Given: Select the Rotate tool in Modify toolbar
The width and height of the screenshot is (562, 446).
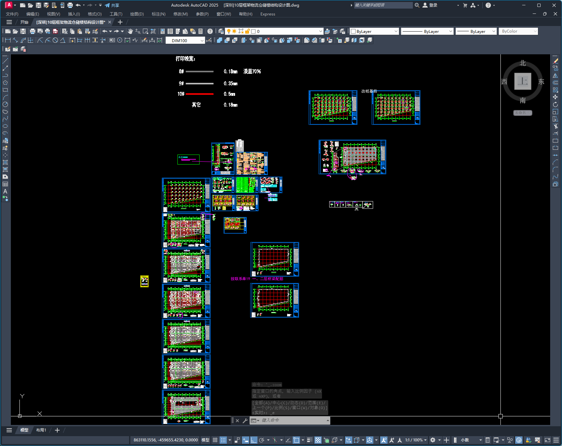Looking at the screenshot, I should pos(555,104).
